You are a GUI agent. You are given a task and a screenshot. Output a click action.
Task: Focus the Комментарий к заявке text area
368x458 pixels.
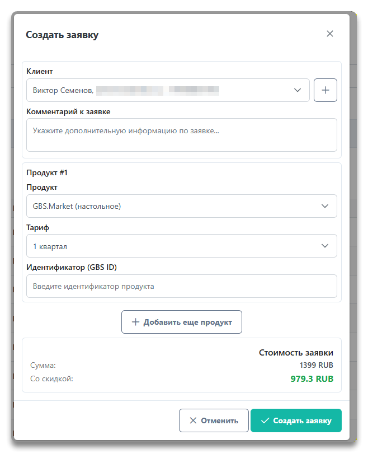click(x=182, y=135)
